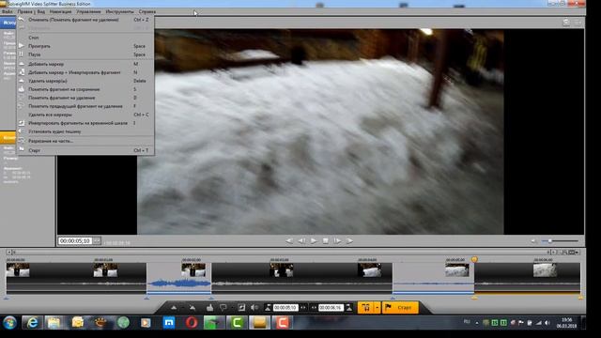Image resolution: width=601 pixels, height=338 pixels.
Task: Click the speech bubble comment icon
Action: pos(223,308)
